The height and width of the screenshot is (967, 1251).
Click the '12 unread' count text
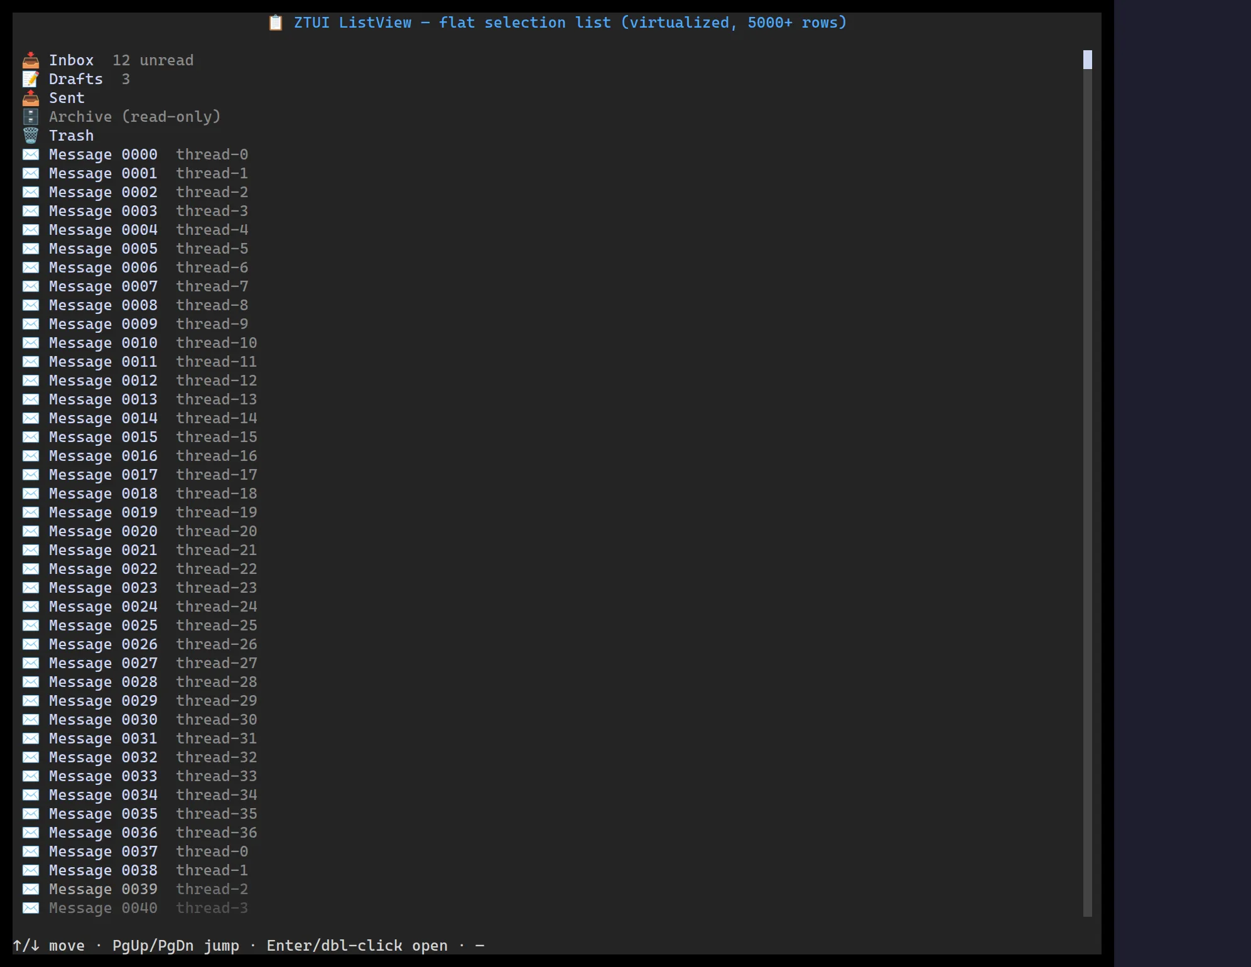153,60
